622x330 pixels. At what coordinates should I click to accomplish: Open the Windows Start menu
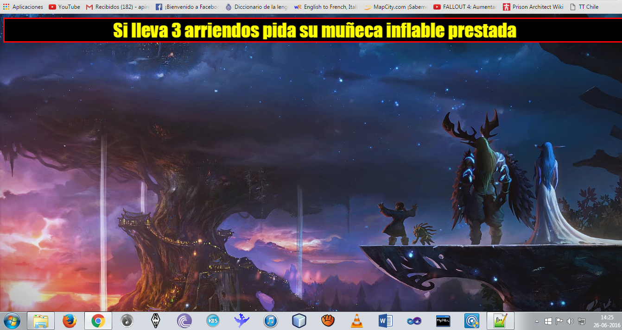12,320
